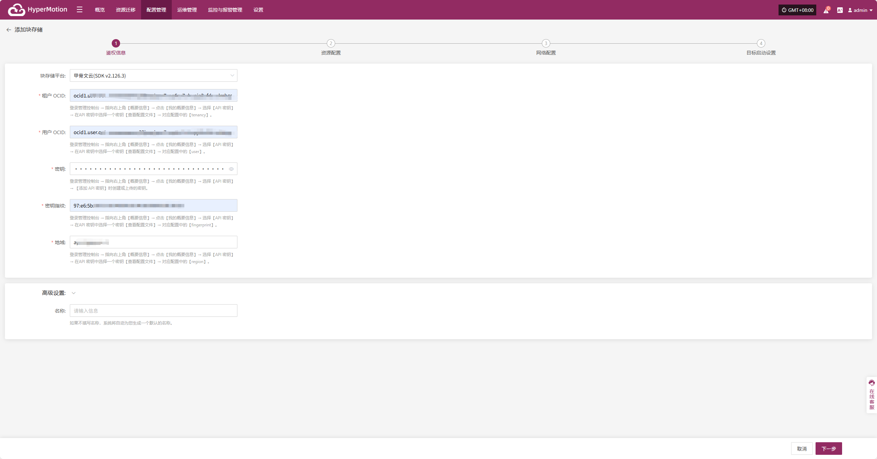Screen dimensions: 877x459
Task: Toggle the hamburger sidebar menu icon
Action: click(x=80, y=10)
